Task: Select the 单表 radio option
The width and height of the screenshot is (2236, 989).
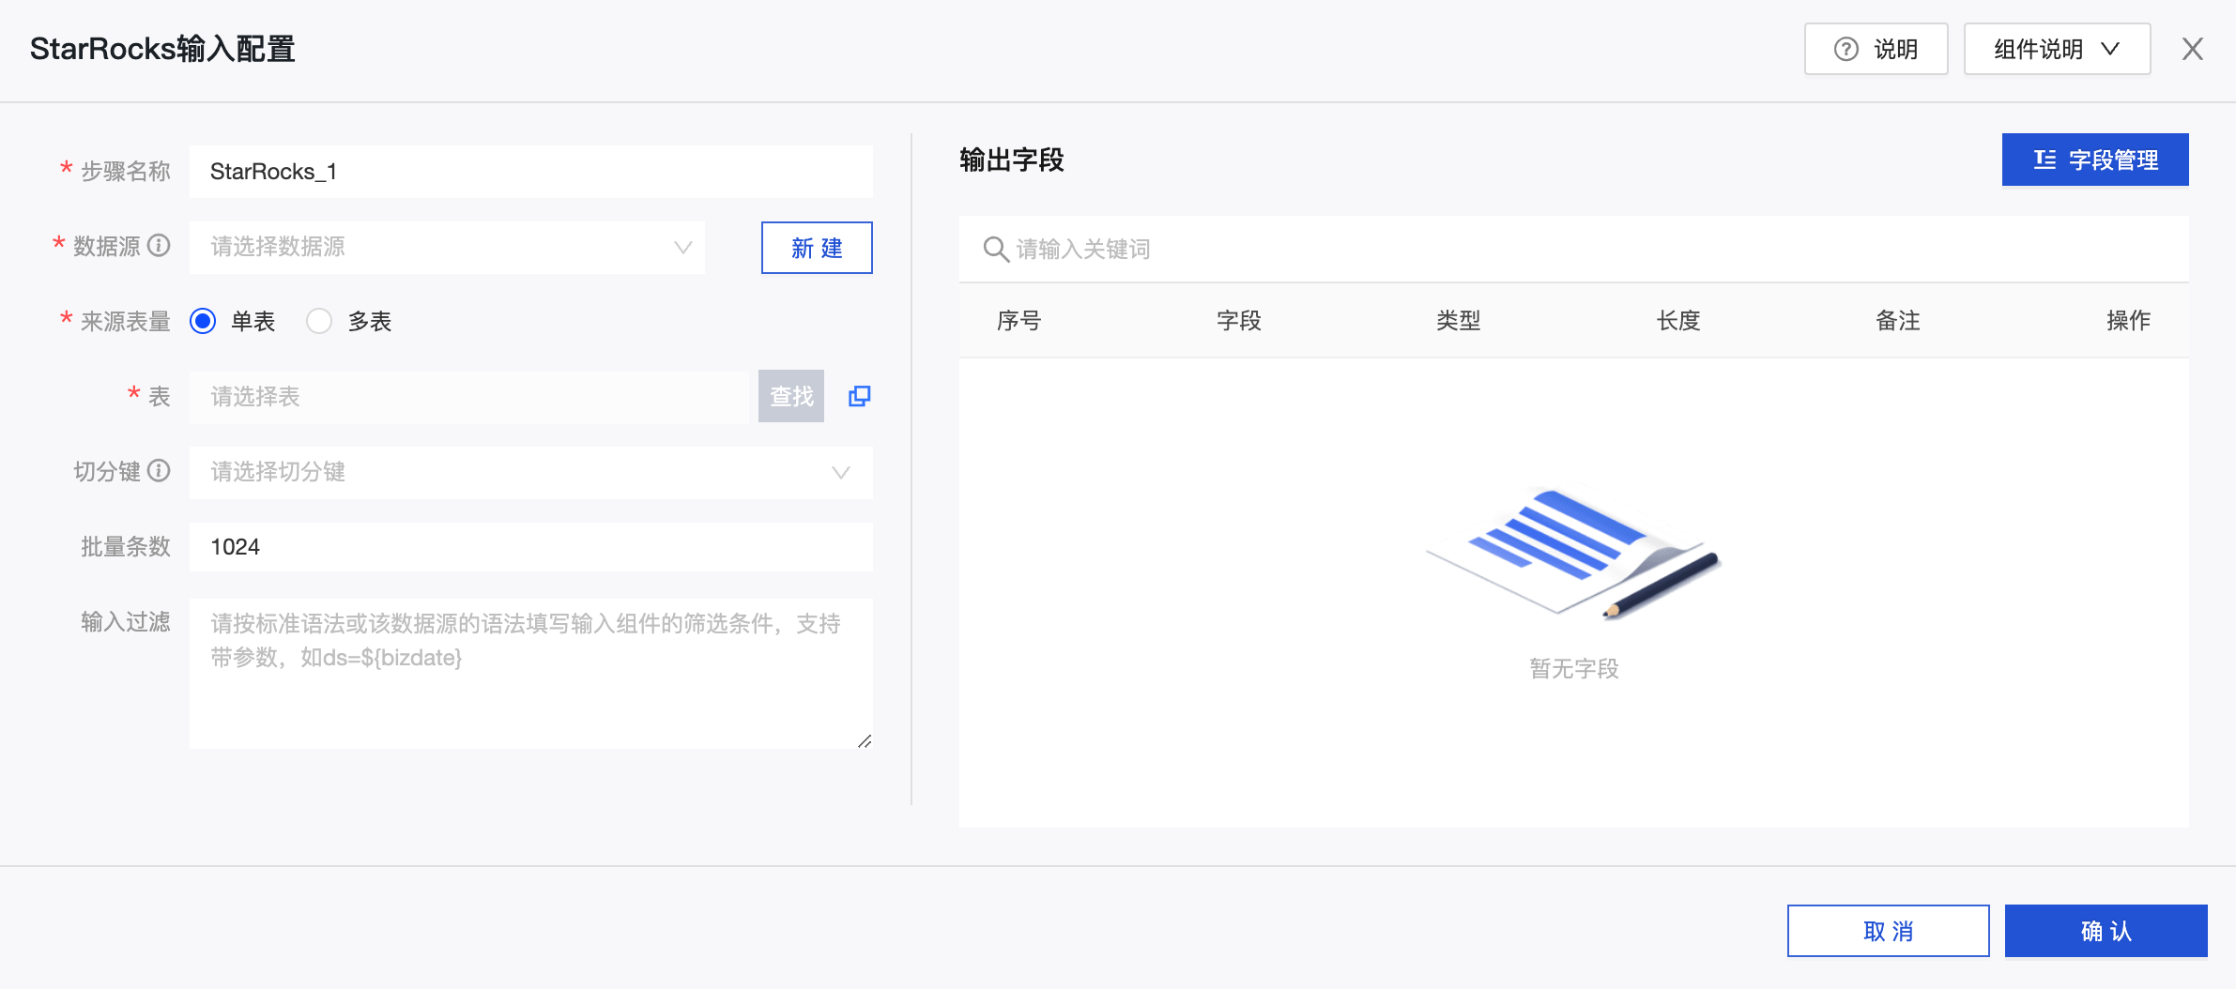Action: click(203, 321)
